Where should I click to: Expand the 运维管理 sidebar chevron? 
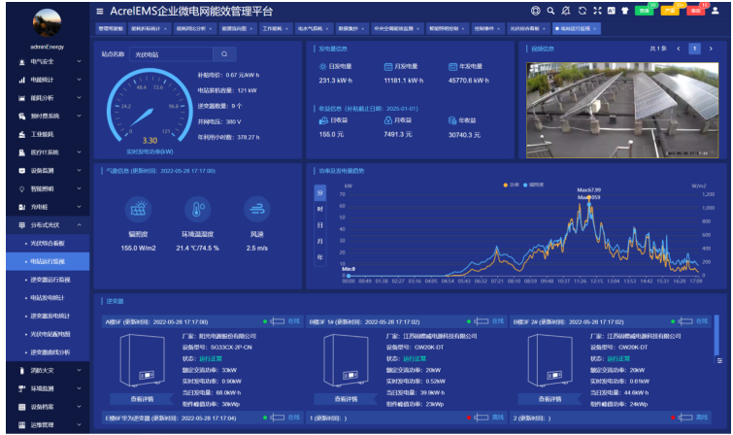79,425
